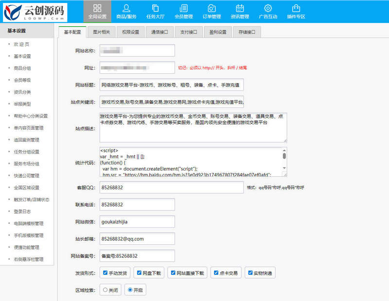This screenshot has width=389, height=301.
Task: Switch to the 基本配置 tab
Action: coord(72,32)
